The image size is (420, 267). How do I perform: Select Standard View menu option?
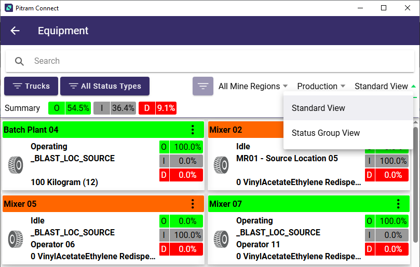348,108
